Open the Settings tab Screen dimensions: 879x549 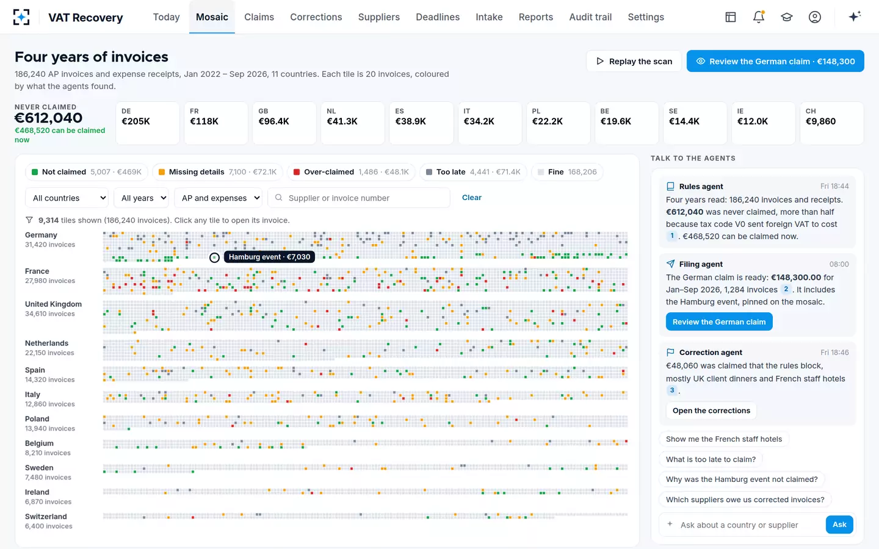coord(646,17)
